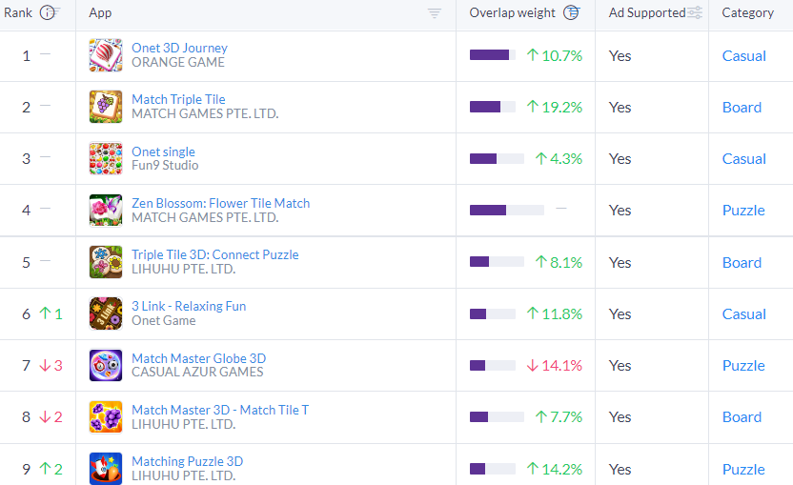Open the Ad Supported filter sliders icon
This screenshot has width=793, height=485.
point(696,12)
